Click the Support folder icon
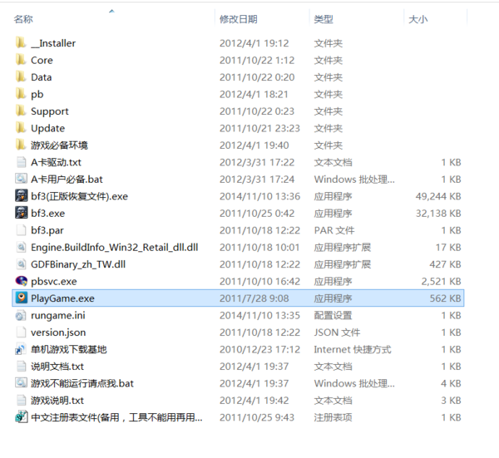This screenshot has height=458, width=499. click(21, 111)
